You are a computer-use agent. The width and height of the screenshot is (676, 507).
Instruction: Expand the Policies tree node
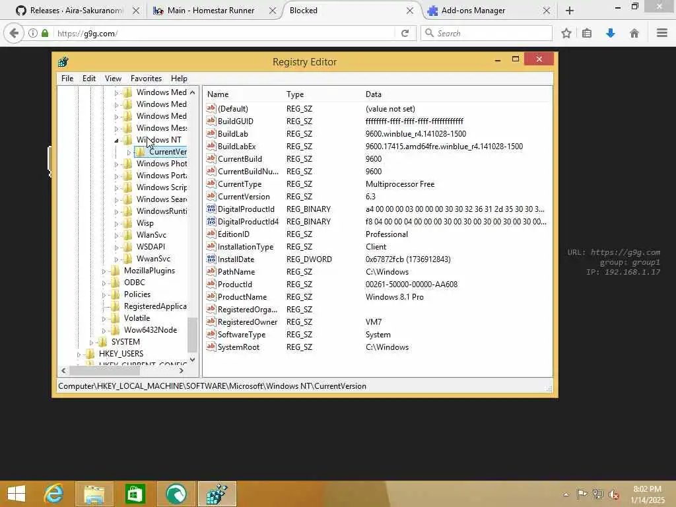(x=104, y=295)
